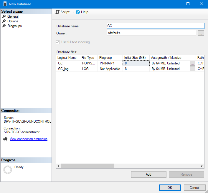Open owner browse ellipsis button
This screenshot has height=193, width=208.
click(x=201, y=33)
